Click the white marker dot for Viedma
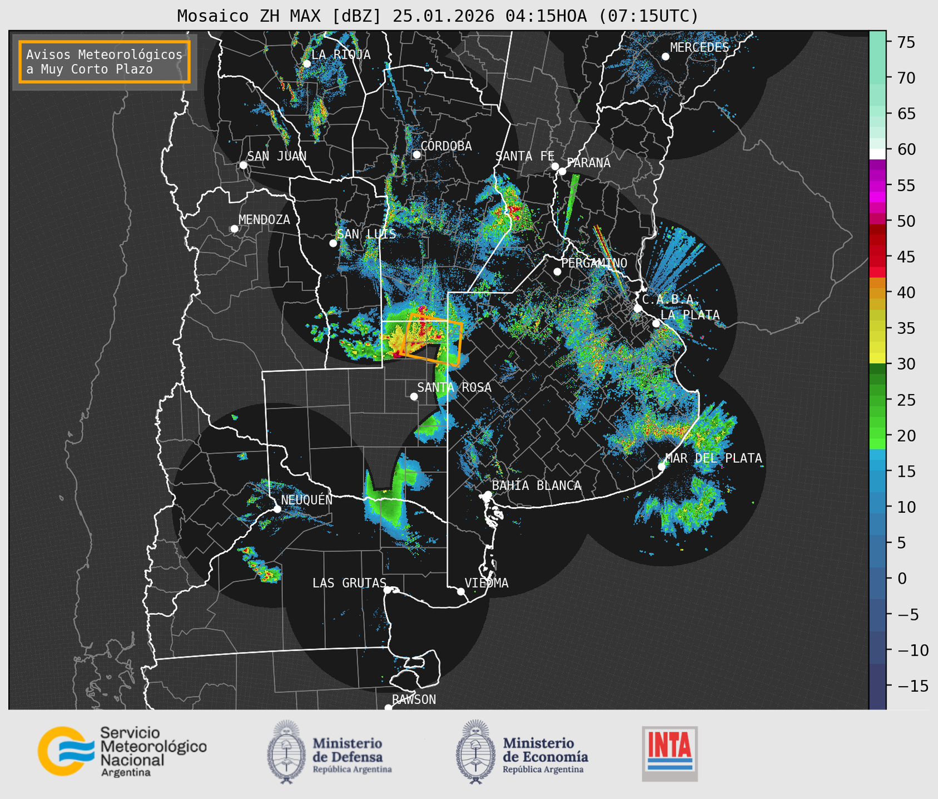Screen dimensions: 938x799 point(461,591)
